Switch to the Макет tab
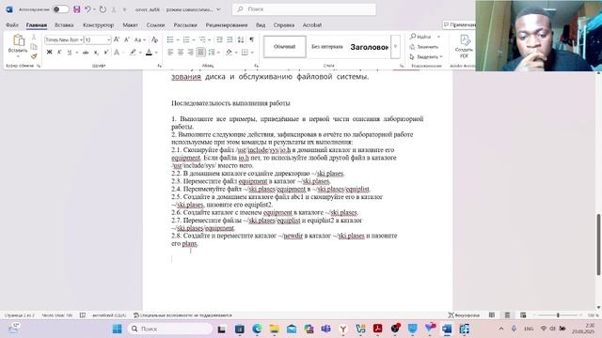 (x=130, y=25)
